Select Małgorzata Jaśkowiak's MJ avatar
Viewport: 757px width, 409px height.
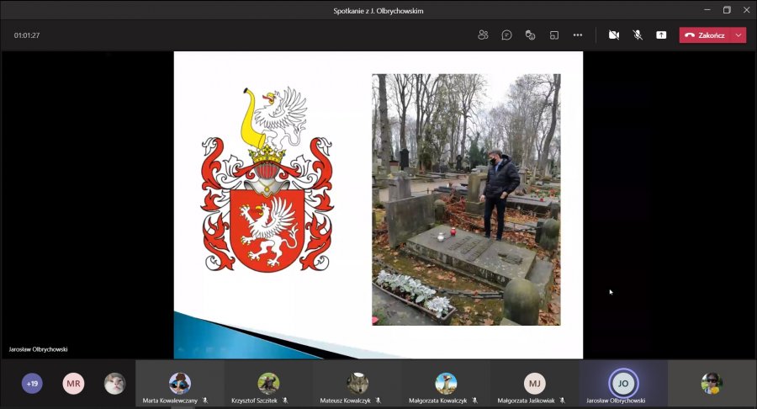[534, 383]
